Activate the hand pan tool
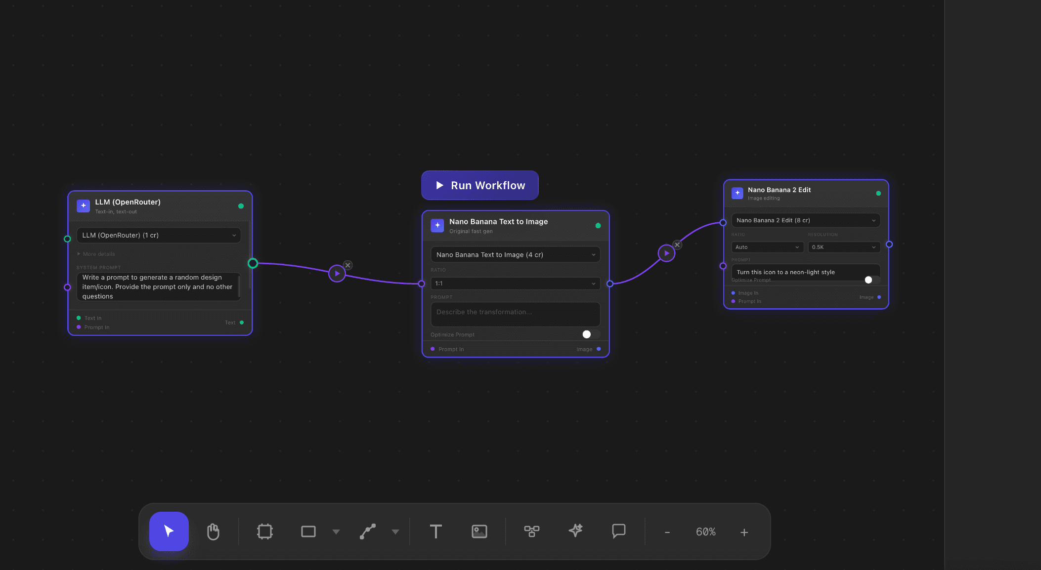1041x570 pixels. coord(214,531)
